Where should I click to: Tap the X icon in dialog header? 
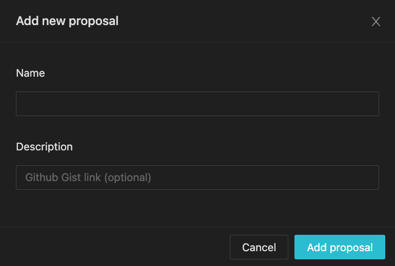pyautogui.click(x=376, y=21)
